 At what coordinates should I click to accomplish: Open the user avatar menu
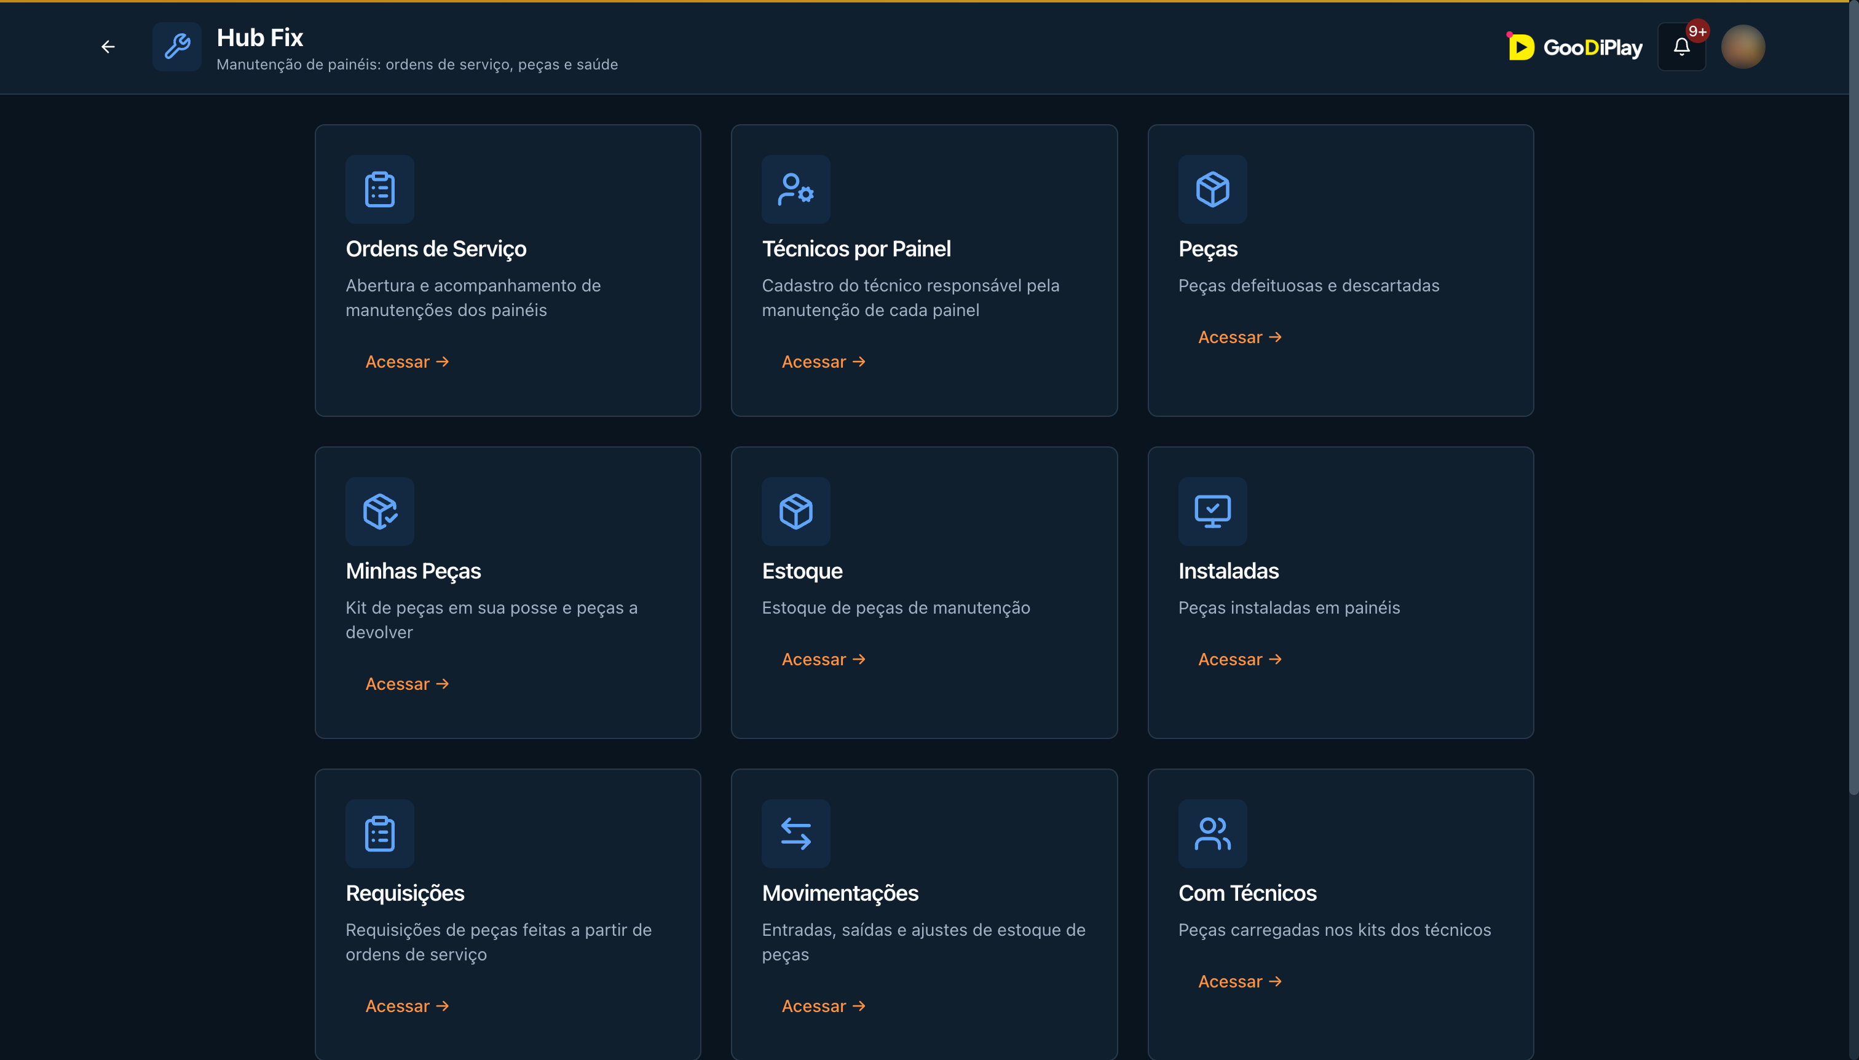tap(1743, 47)
